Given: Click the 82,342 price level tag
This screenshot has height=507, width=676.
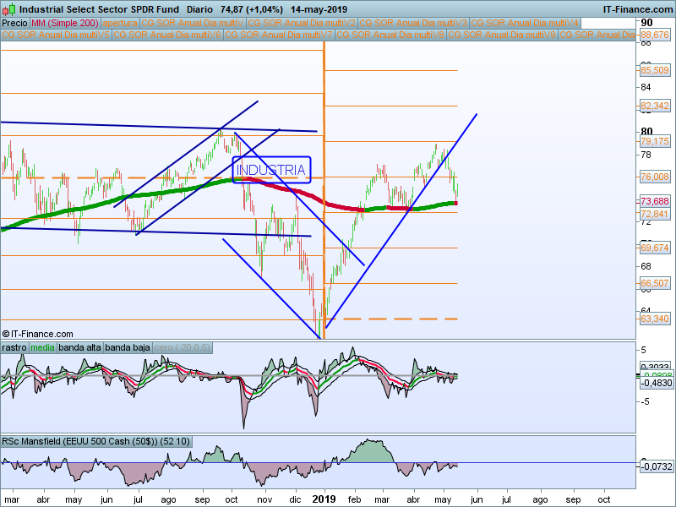Looking at the screenshot, I should [x=654, y=106].
